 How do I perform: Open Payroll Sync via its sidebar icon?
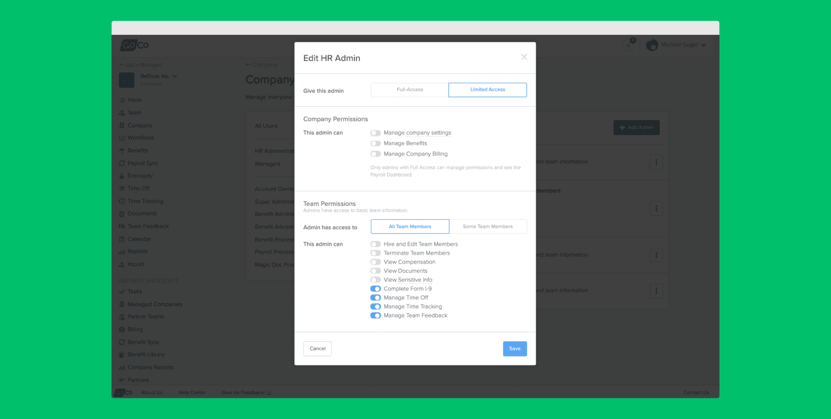pyautogui.click(x=122, y=164)
